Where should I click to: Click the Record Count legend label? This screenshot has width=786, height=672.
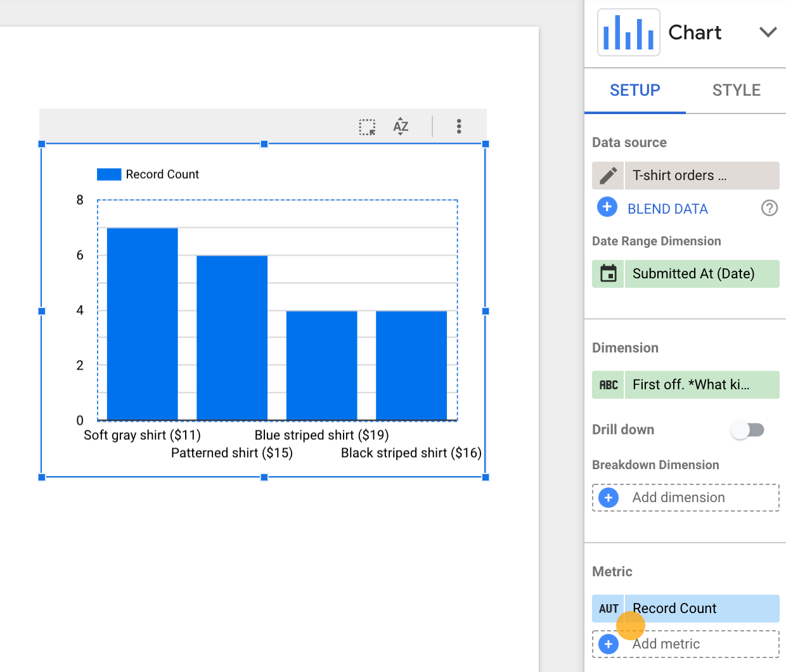point(162,174)
